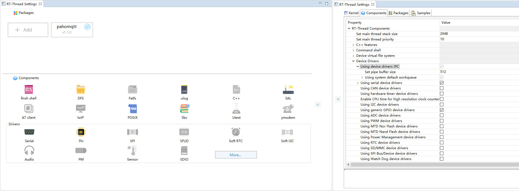
Task: Enable Using SPI Bus/Device device drivers
Action: pos(442,153)
